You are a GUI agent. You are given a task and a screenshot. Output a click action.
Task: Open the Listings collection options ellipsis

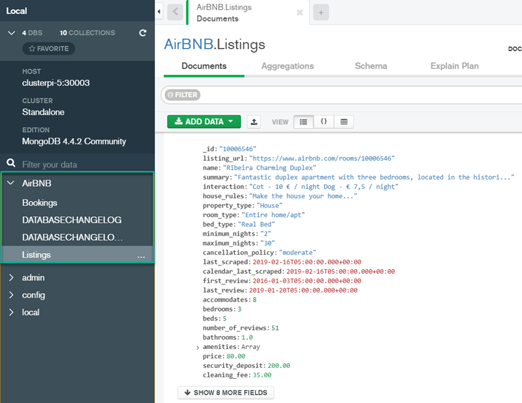141,255
